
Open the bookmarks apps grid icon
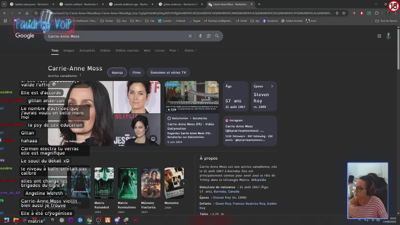click(x=5, y=21)
